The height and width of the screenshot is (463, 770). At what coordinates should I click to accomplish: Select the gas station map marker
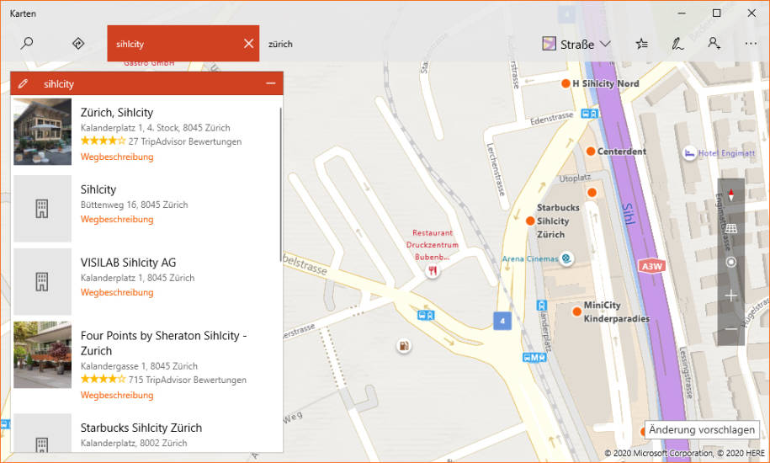click(404, 346)
